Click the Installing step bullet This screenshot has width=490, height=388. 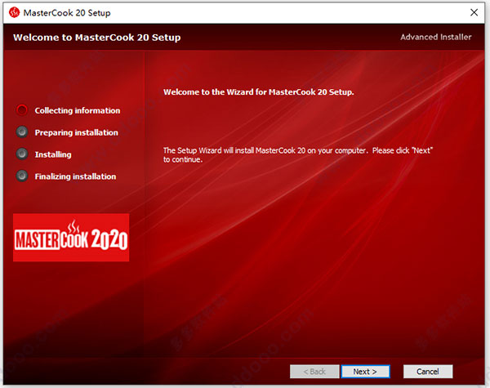tap(22, 154)
